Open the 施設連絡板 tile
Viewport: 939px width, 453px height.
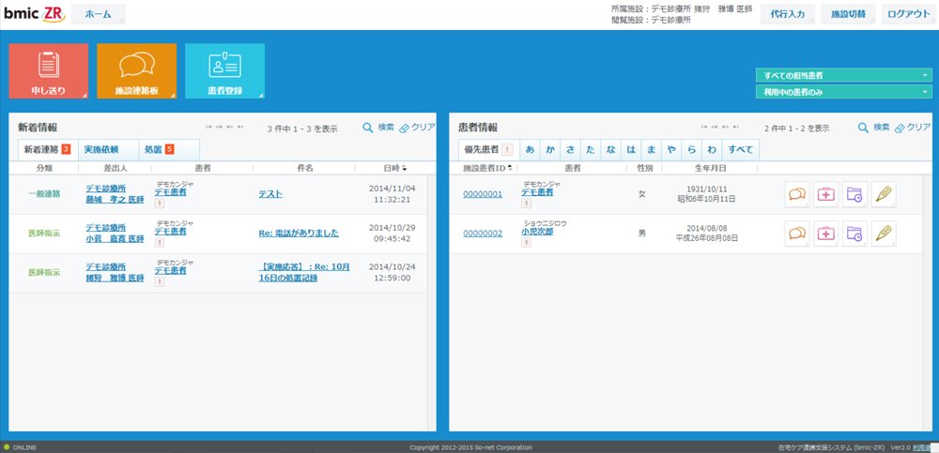[x=136, y=70]
